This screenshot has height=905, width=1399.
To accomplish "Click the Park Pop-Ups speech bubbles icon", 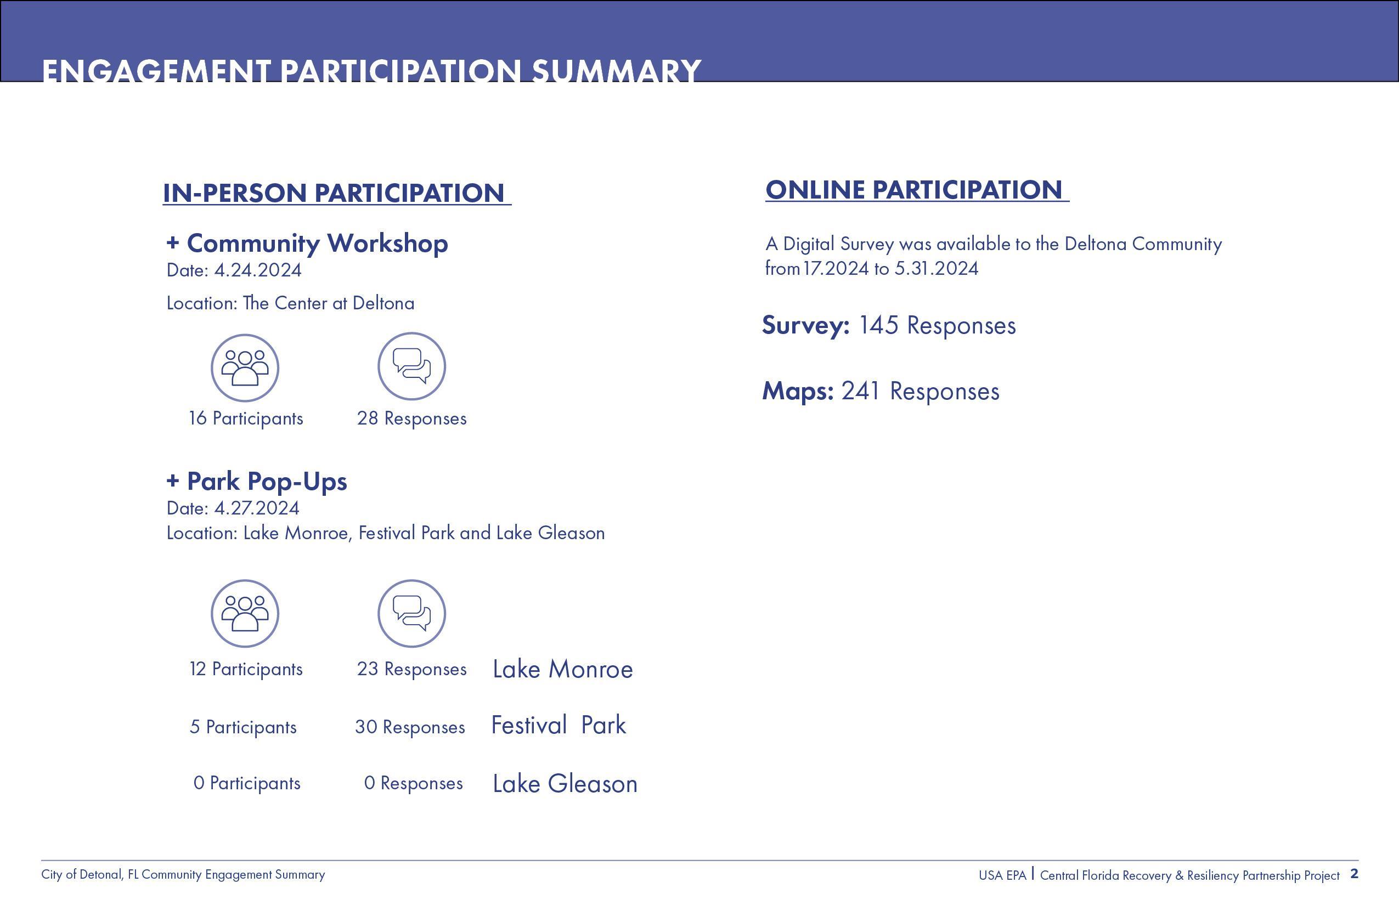I will click(x=411, y=614).
